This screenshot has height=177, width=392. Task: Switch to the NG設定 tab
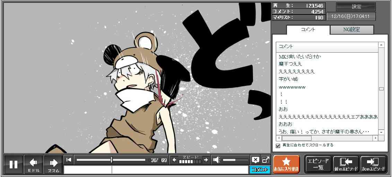(351, 30)
